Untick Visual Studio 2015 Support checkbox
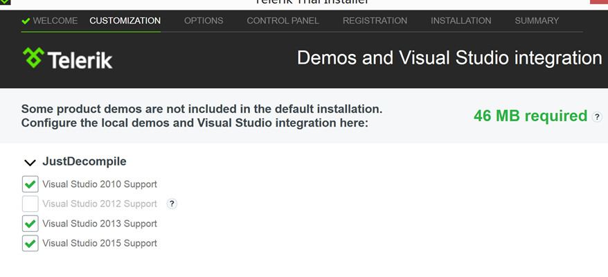Image resolution: width=608 pixels, height=277 pixels. pos(30,244)
